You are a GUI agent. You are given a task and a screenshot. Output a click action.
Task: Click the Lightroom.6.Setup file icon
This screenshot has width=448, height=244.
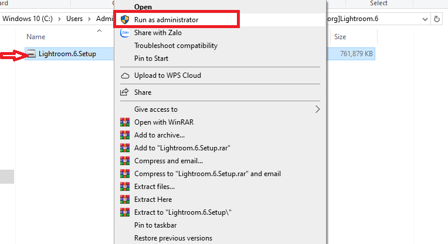tap(31, 54)
